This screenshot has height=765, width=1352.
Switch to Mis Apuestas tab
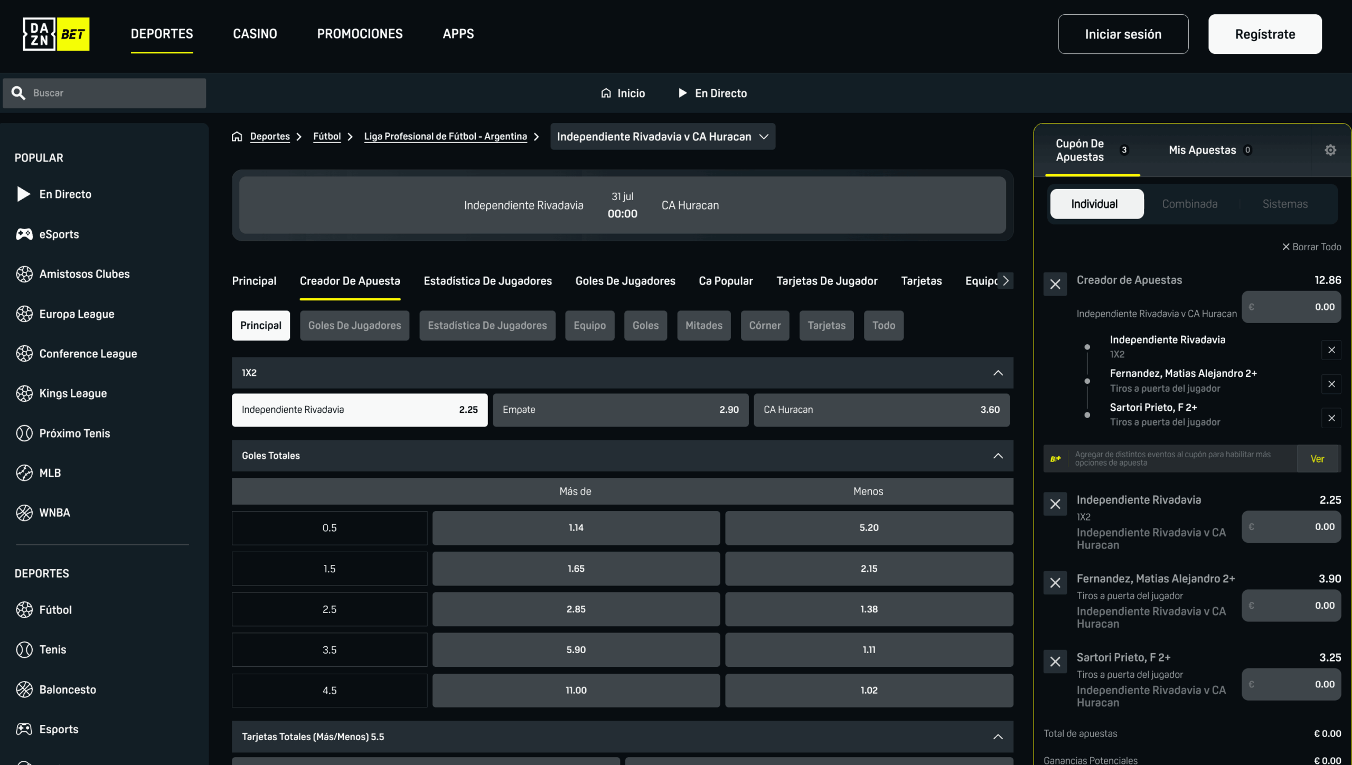pyautogui.click(x=1209, y=150)
